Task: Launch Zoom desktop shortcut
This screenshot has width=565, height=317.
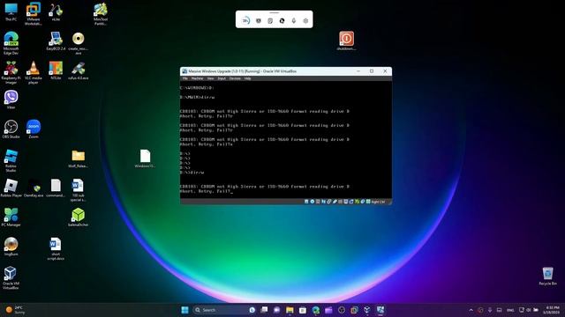Action: (34, 129)
